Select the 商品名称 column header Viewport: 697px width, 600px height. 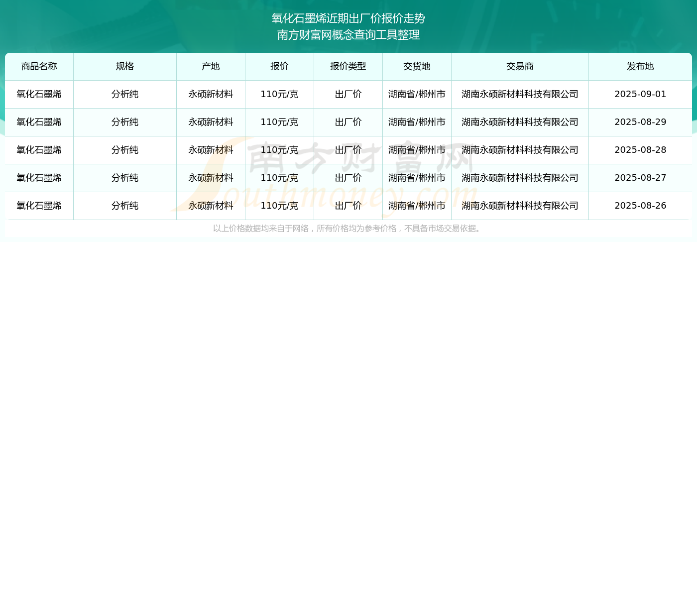tap(39, 66)
